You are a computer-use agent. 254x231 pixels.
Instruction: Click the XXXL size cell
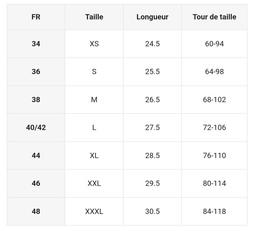(x=94, y=211)
